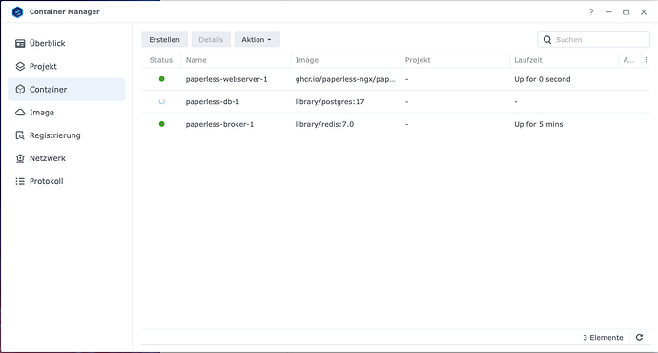658x353 pixels.
Task: Click loading status spinner of paperless-db-1
Action: (161, 101)
